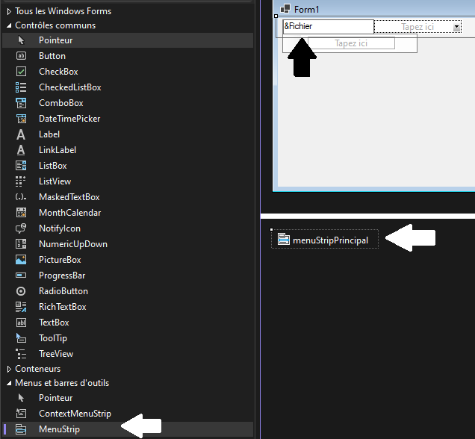Choose ContextMenuStrip from the toolbox
This screenshot has height=439, width=475.
pos(75,414)
